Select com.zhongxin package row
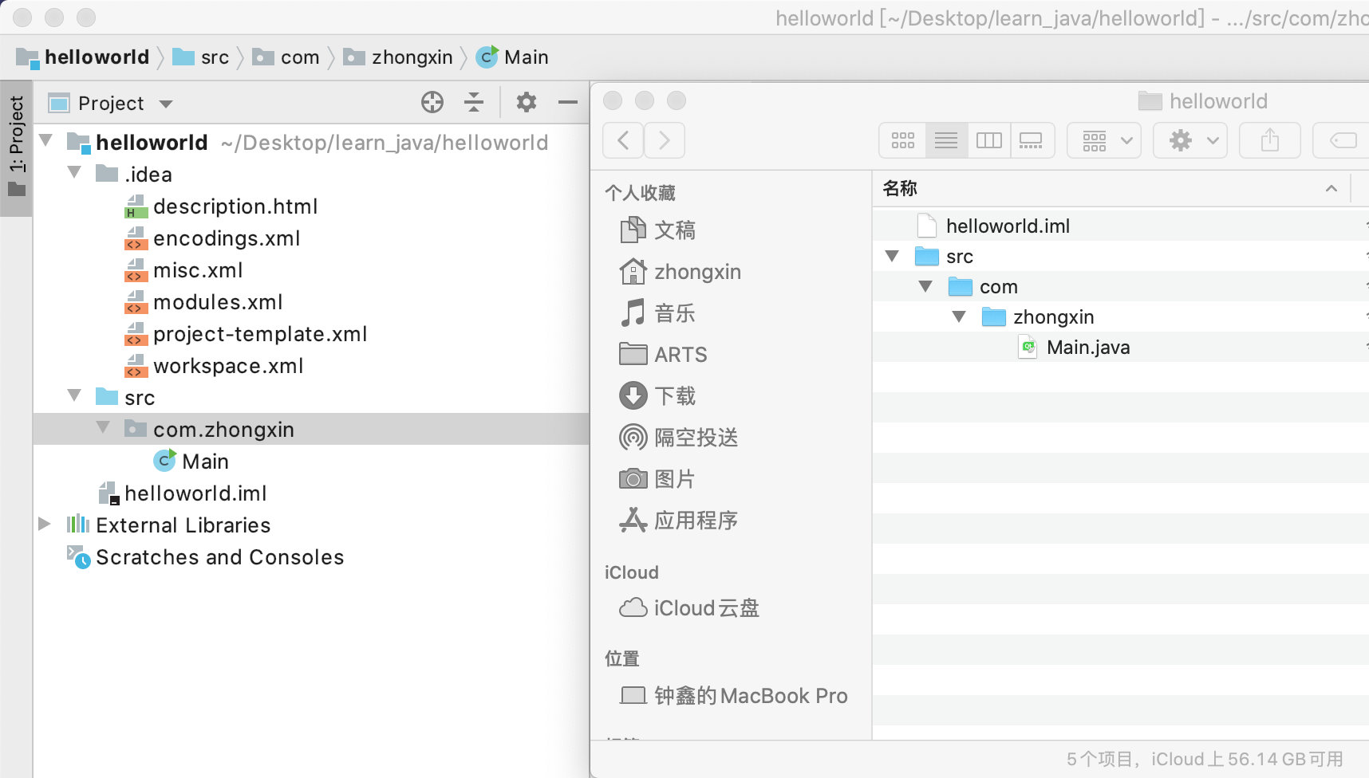This screenshot has height=778, width=1369. pyautogui.click(x=311, y=429)
